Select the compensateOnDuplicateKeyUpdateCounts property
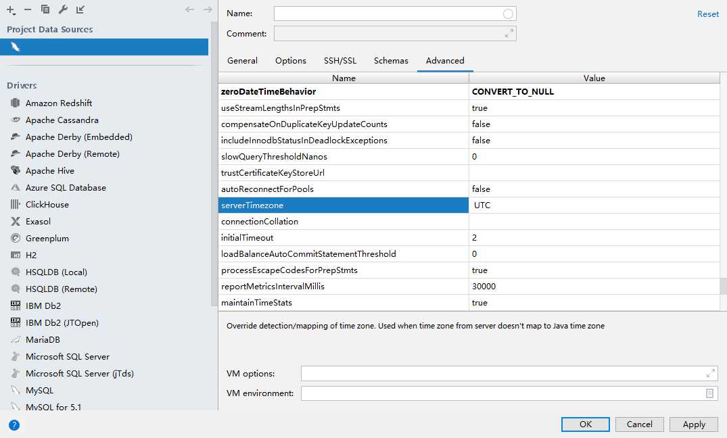 pos(344,124)
